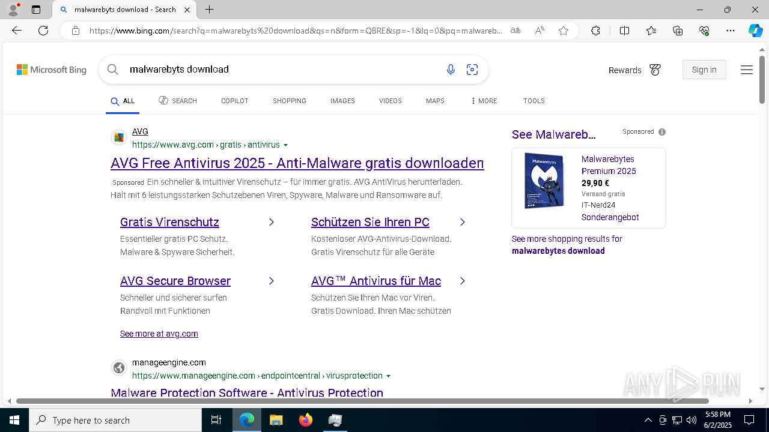
Task: Open Task View on the taskbar
Action: [x=216, y=420]
